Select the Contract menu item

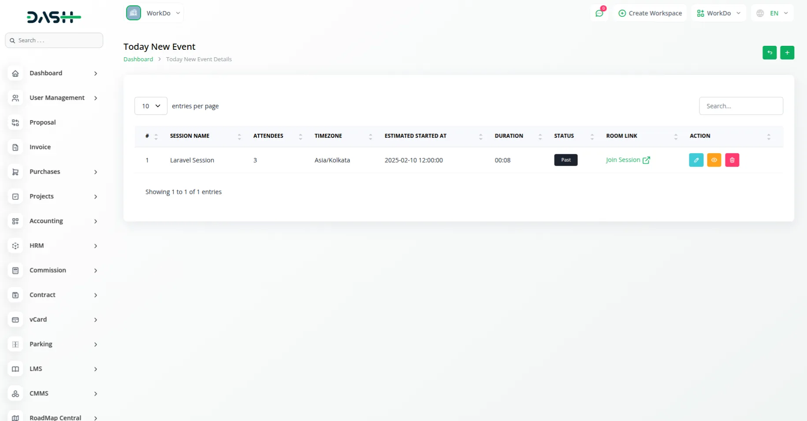pyautogui.click(x=43, y=295)
